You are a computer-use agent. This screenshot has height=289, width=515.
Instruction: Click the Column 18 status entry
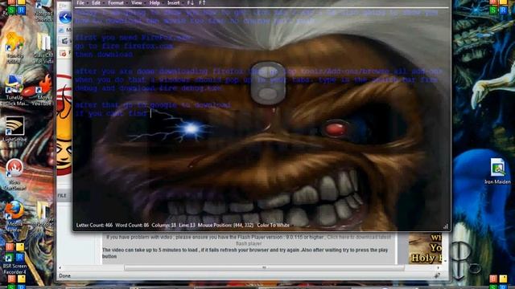(x=163, y=225)
